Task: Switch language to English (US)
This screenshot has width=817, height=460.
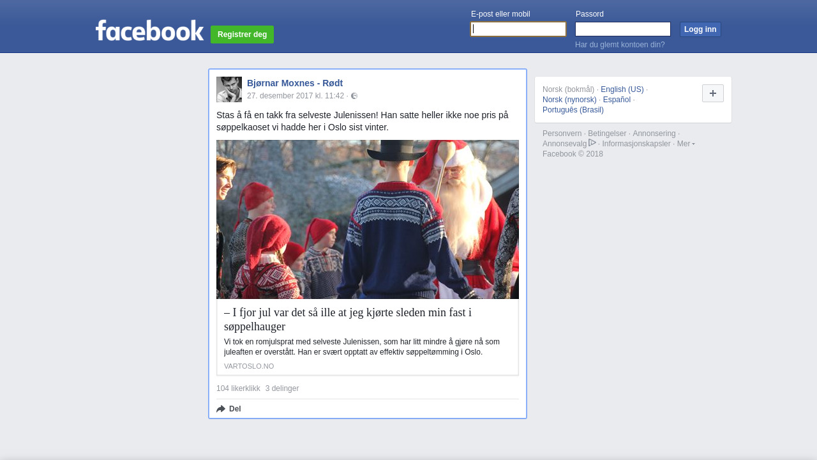Action: point(622,89)
